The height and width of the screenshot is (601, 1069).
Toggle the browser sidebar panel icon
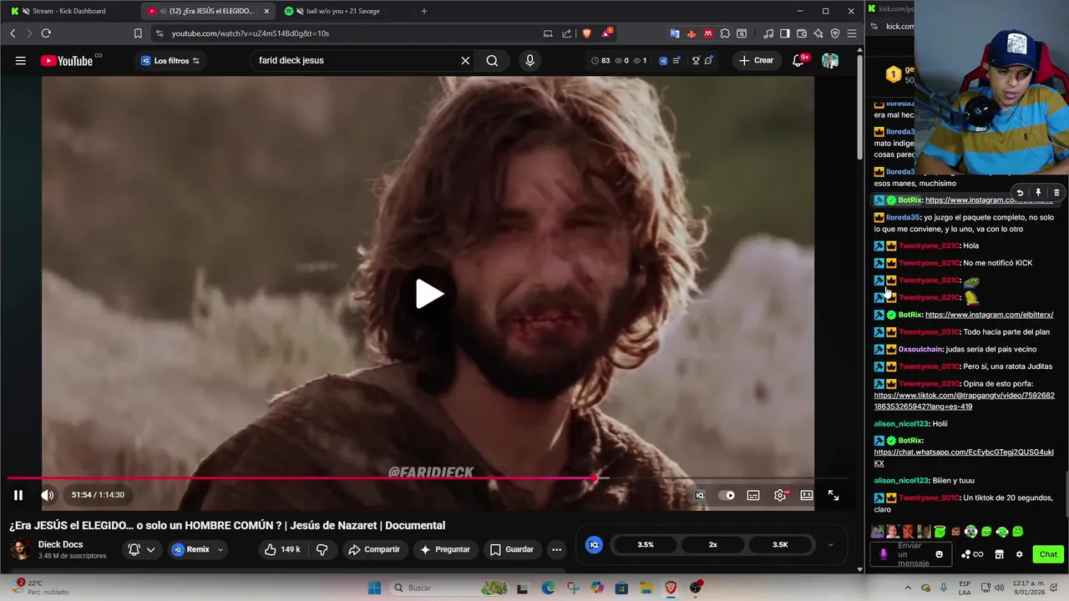[785, 33]
